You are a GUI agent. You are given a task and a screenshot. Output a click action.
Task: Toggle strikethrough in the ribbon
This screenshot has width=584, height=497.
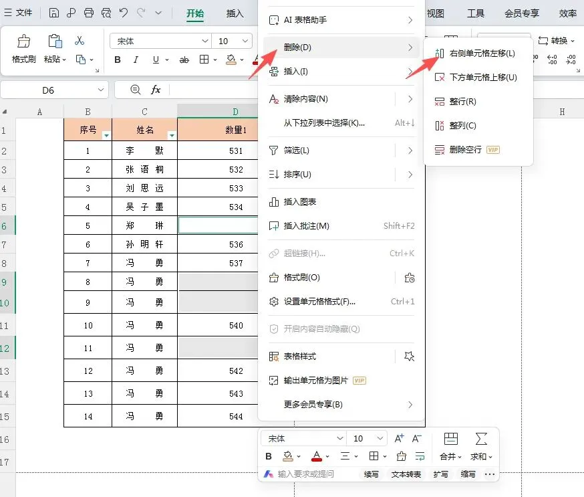(x=184, y=60)
